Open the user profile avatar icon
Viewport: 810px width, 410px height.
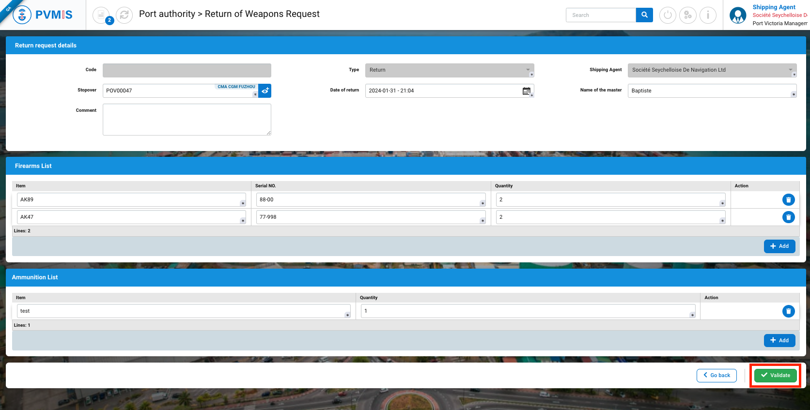[738, 15]
